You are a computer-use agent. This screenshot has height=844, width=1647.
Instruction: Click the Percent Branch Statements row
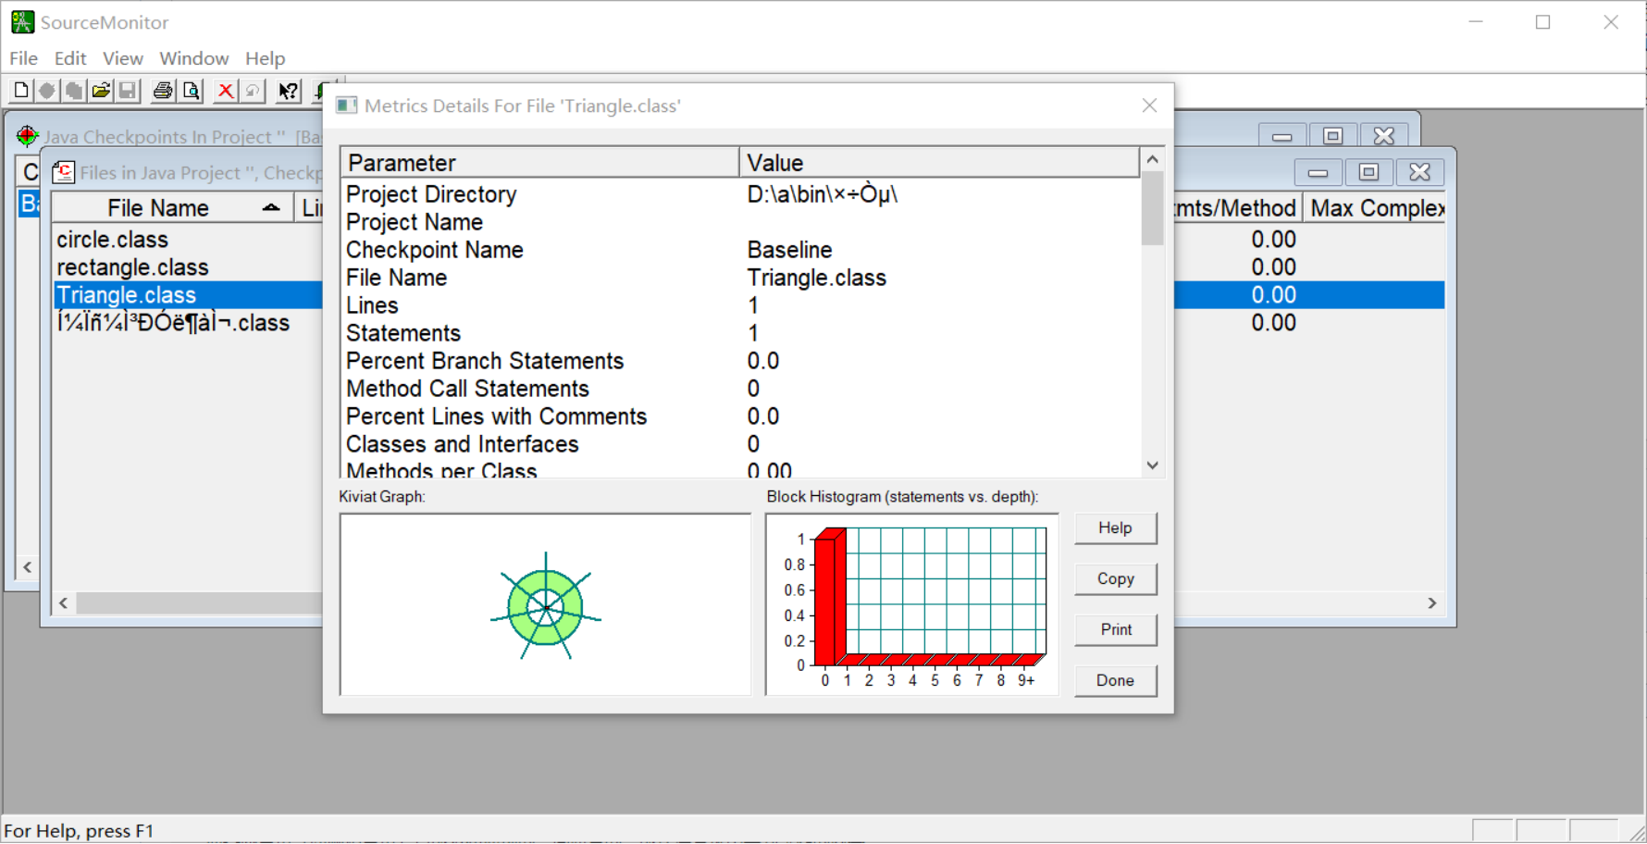pyautogui.click(x=740, y=361)
